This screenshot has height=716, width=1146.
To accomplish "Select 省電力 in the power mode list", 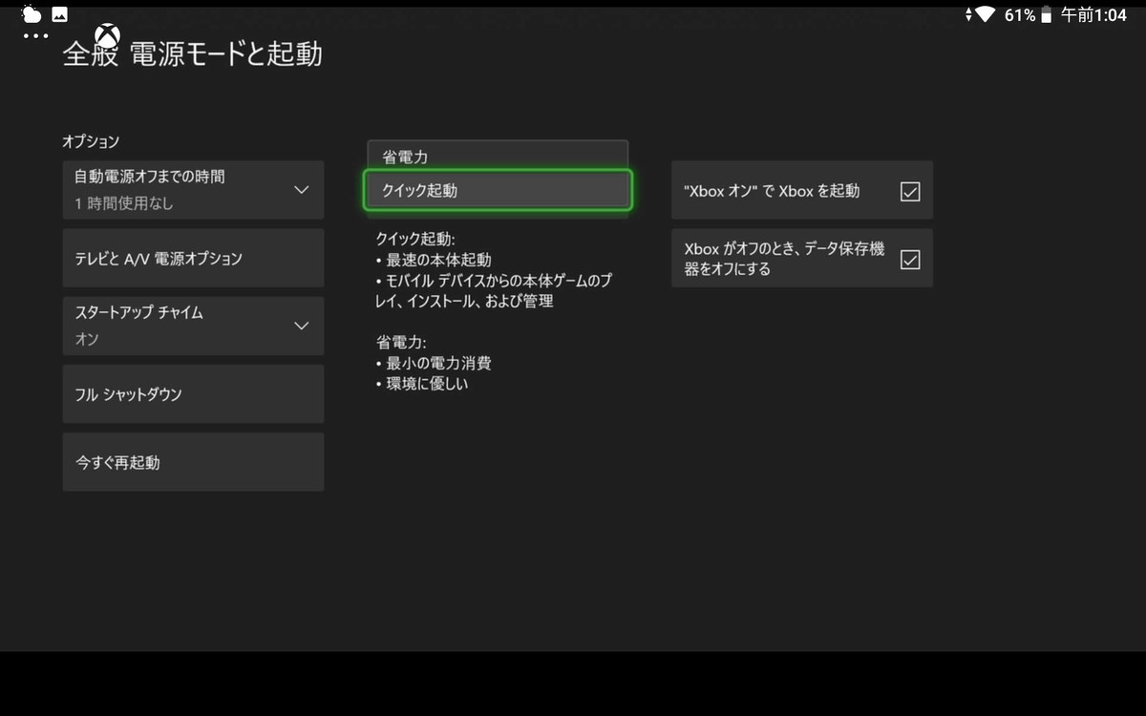I will (498, 156).
